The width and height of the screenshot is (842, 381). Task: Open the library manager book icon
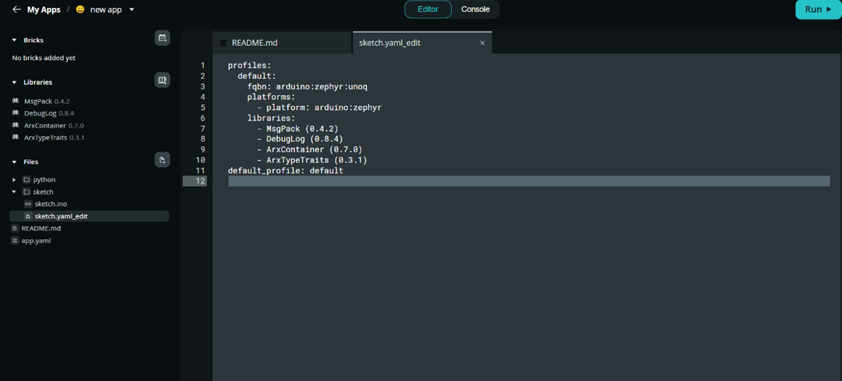tap(162, 80)
